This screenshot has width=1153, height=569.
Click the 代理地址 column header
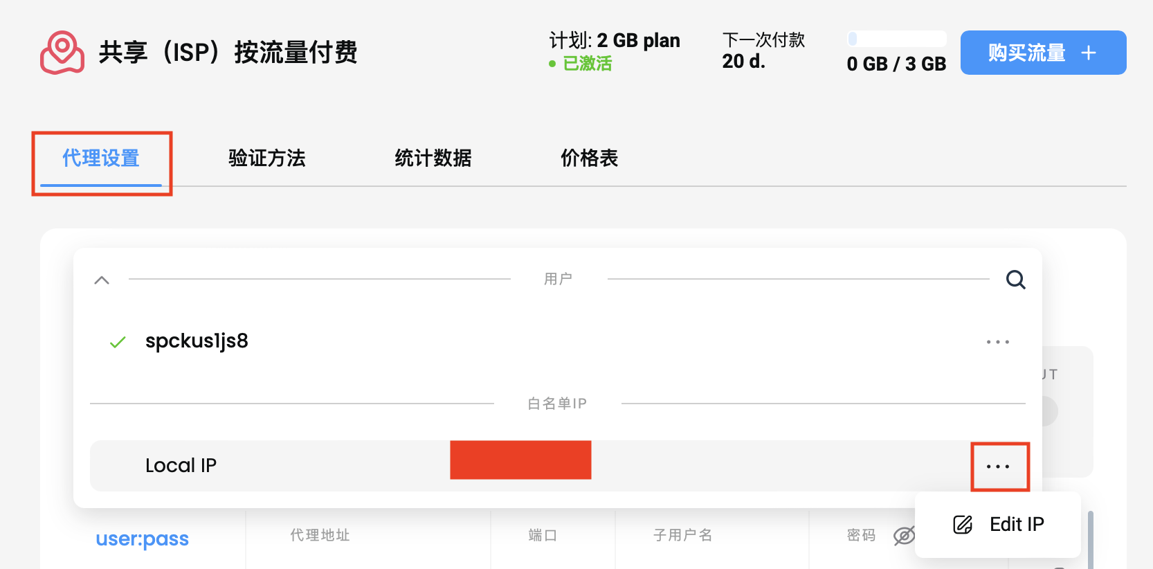(x=320, y=535)
